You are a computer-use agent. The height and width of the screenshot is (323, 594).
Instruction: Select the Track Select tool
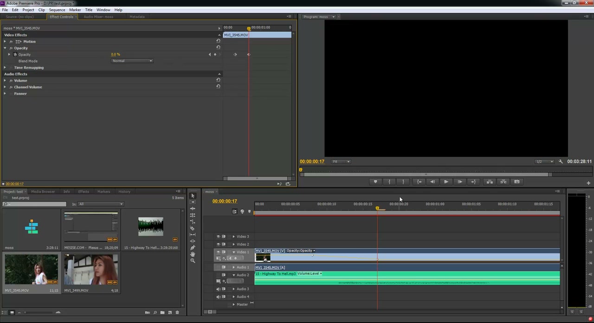click(193, 202)
